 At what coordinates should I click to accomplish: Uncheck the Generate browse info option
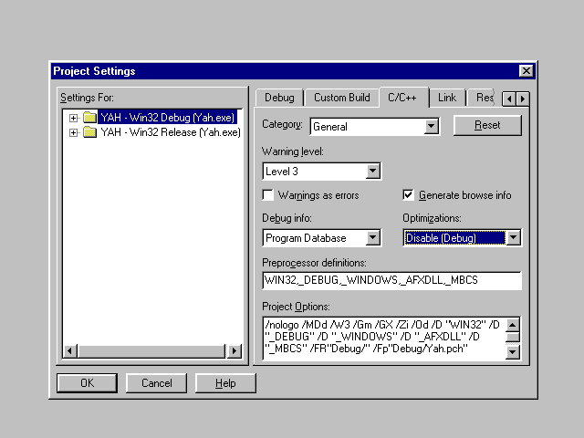pyautogui.click(x=409, y=195)
